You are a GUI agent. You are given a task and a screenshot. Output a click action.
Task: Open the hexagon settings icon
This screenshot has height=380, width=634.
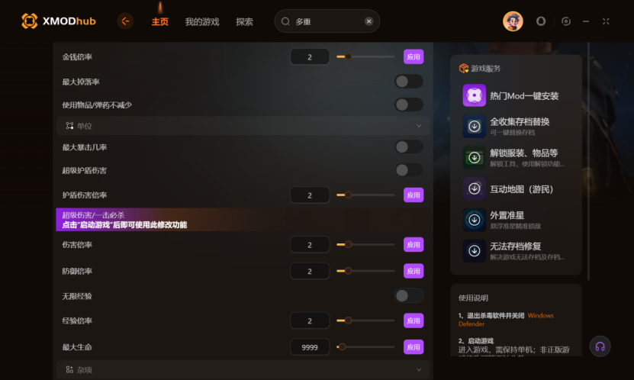pos(566,21)
